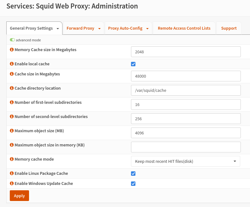Expand the Forward Proxy tab dropdown arrow

[x=99, y=29]
